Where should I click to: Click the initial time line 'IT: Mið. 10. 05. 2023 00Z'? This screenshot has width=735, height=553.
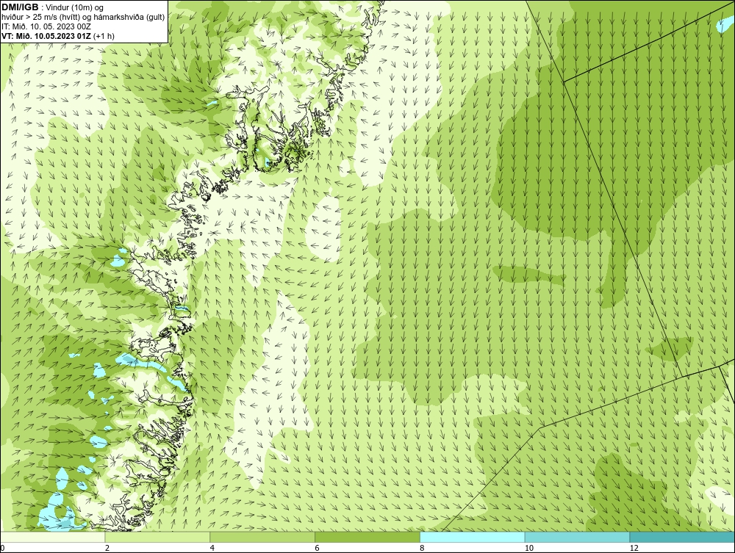tap(46, 26)
